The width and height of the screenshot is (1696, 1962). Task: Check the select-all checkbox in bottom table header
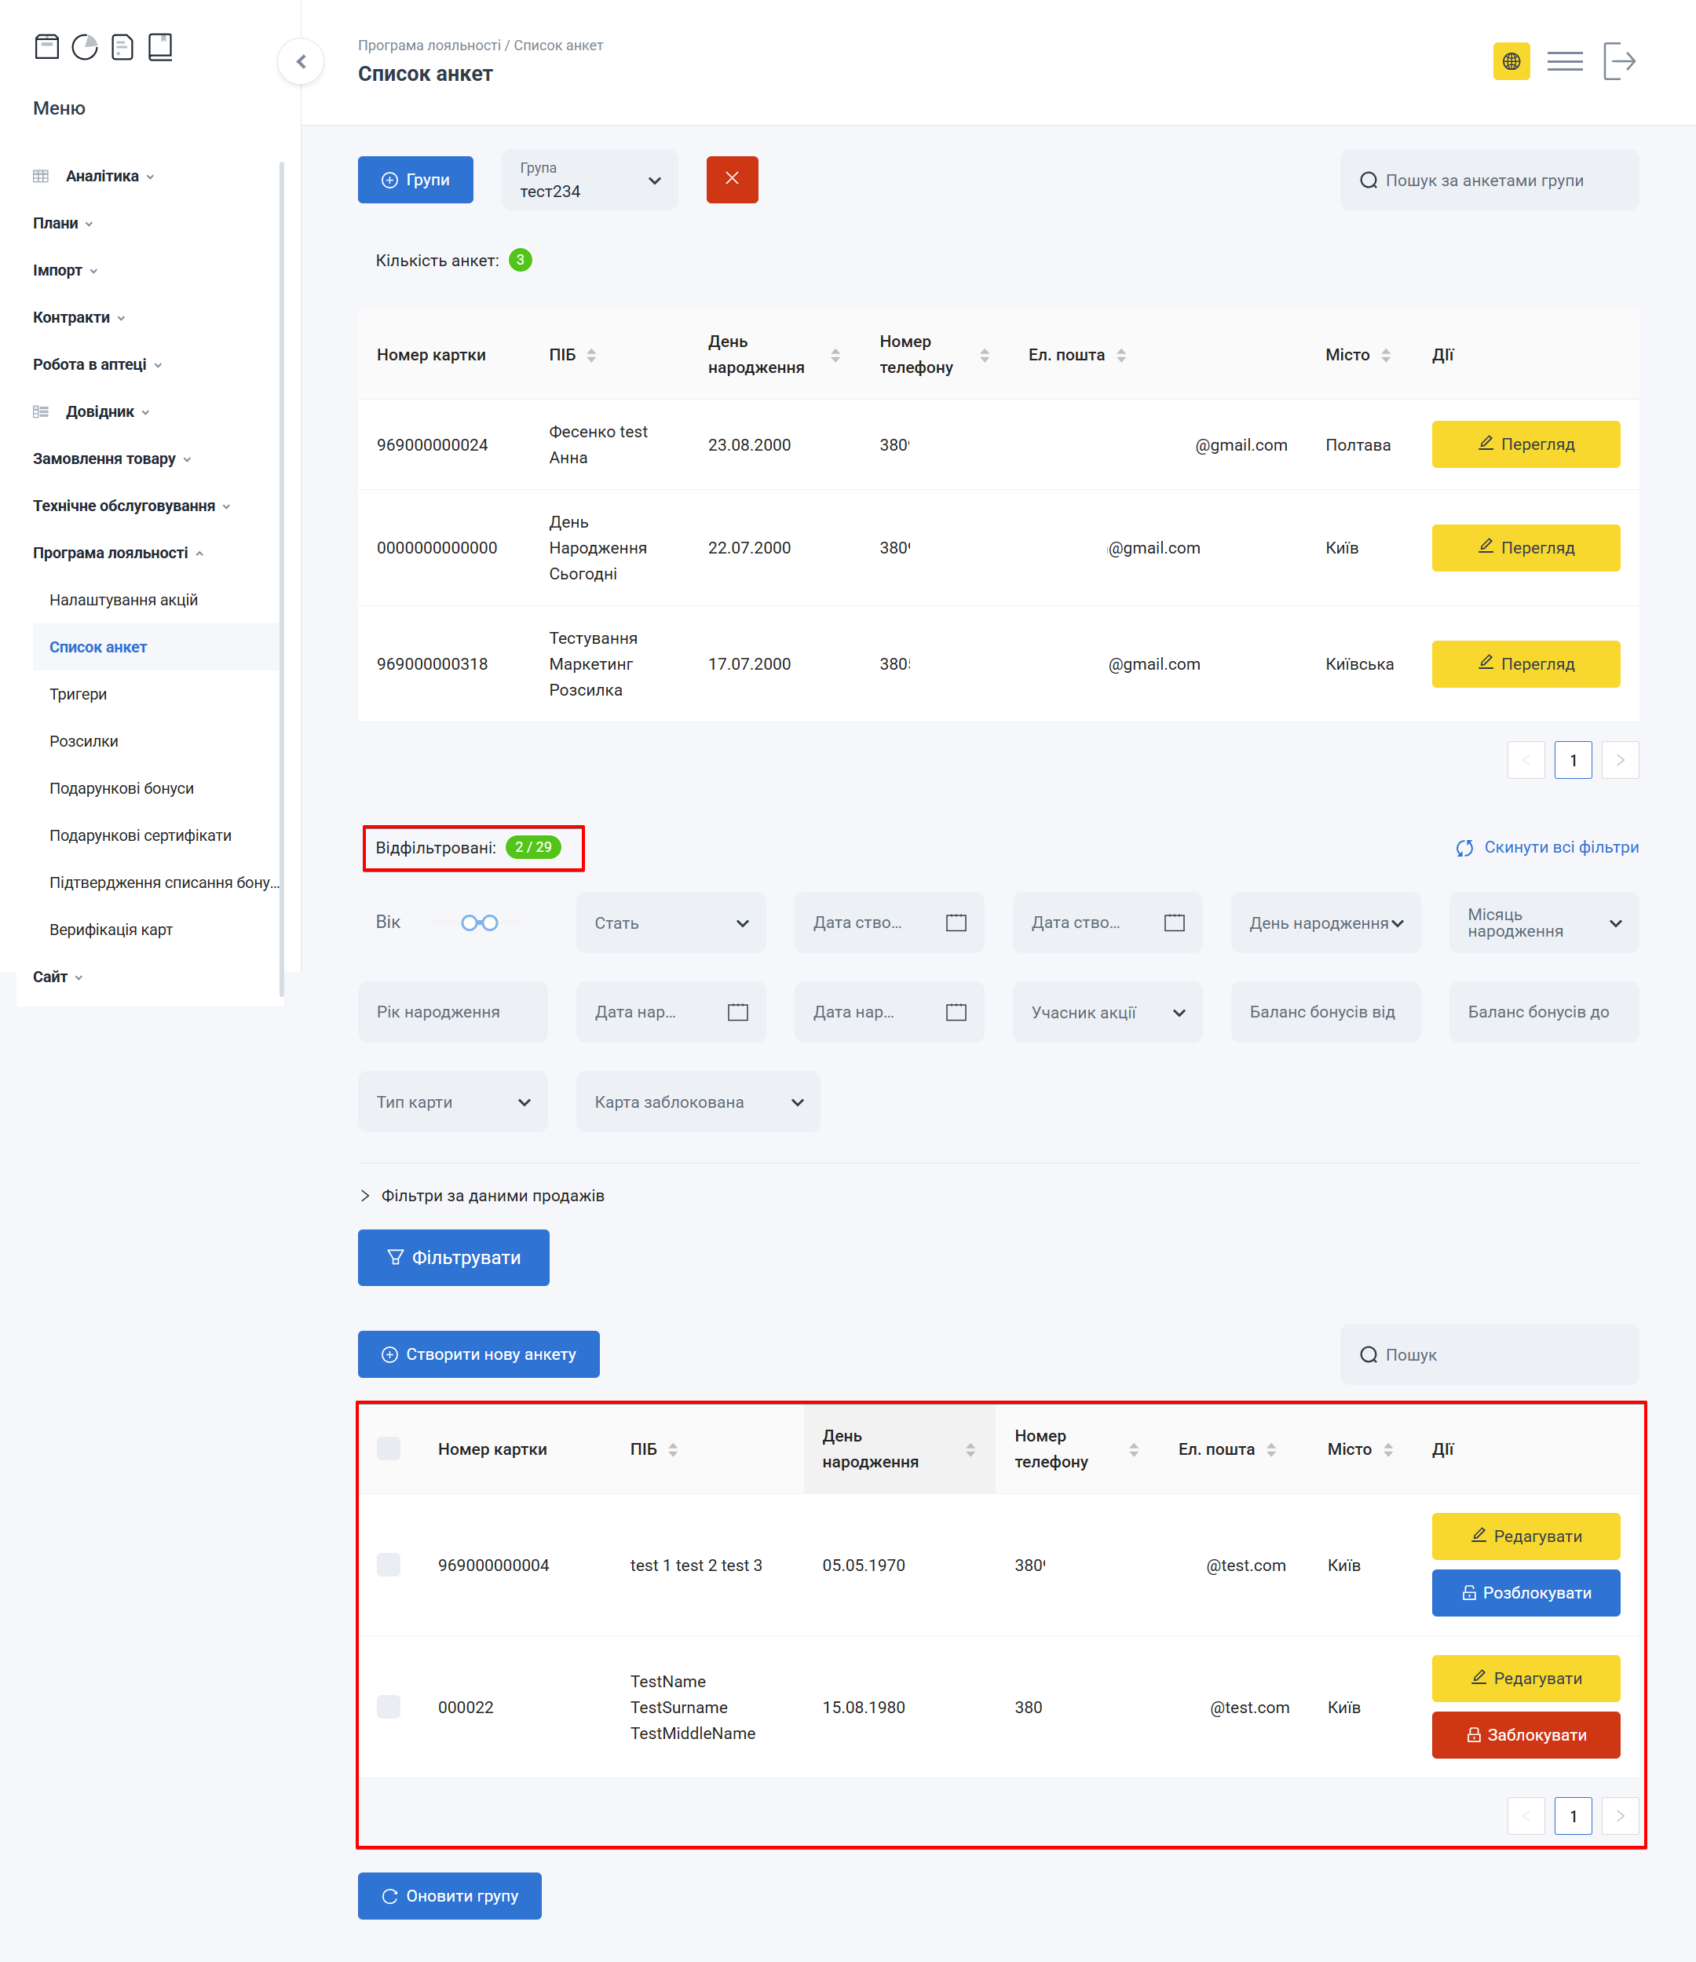388,1448
